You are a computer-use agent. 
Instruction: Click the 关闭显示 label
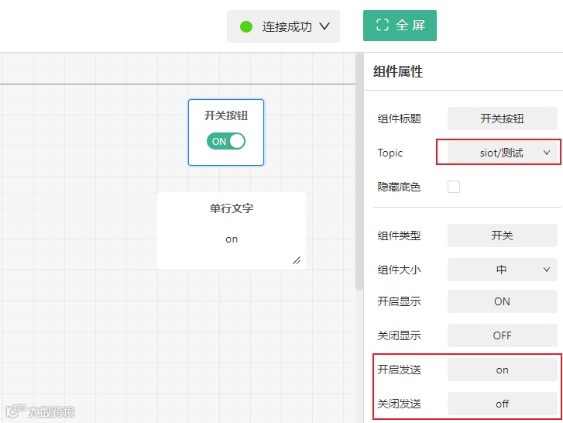(399, 335)
